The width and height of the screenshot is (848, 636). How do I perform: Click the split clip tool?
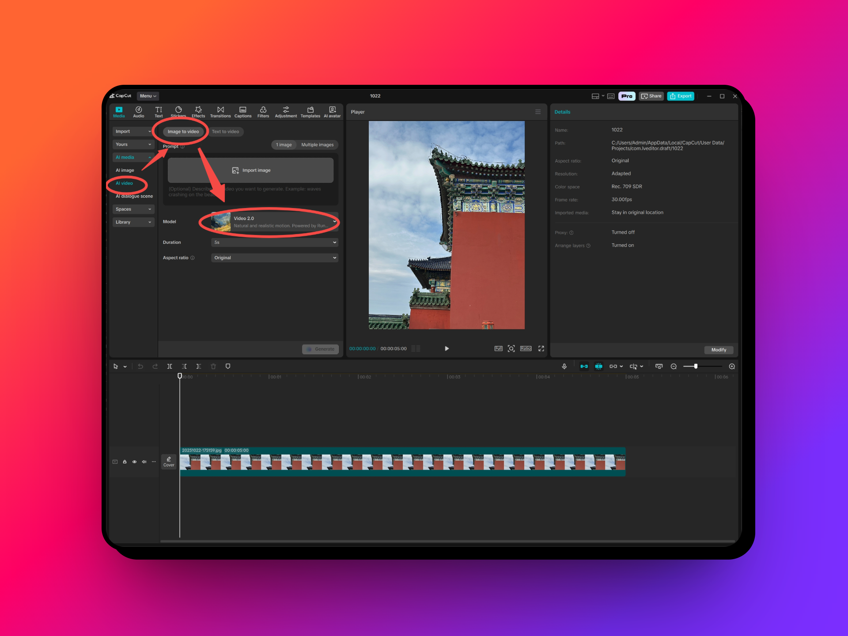coord(170,366)
